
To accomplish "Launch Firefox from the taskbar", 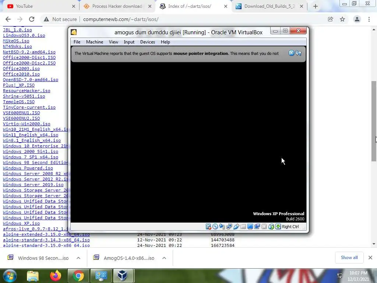I will coord(56,276).
